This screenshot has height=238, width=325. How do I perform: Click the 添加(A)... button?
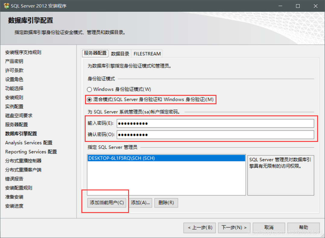click(x=140, y=202)
